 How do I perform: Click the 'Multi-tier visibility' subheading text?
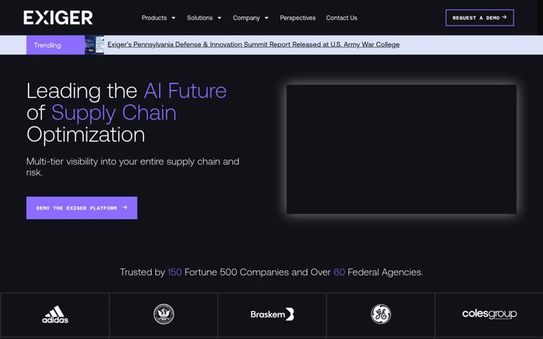click(133, 166)
